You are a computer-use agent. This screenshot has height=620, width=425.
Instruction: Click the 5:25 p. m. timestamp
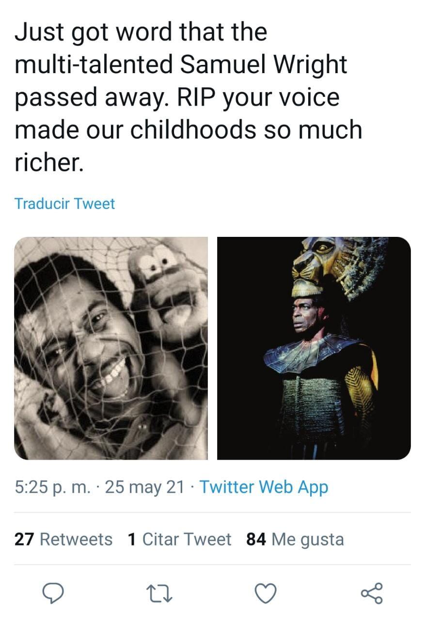tap(52, 487)
